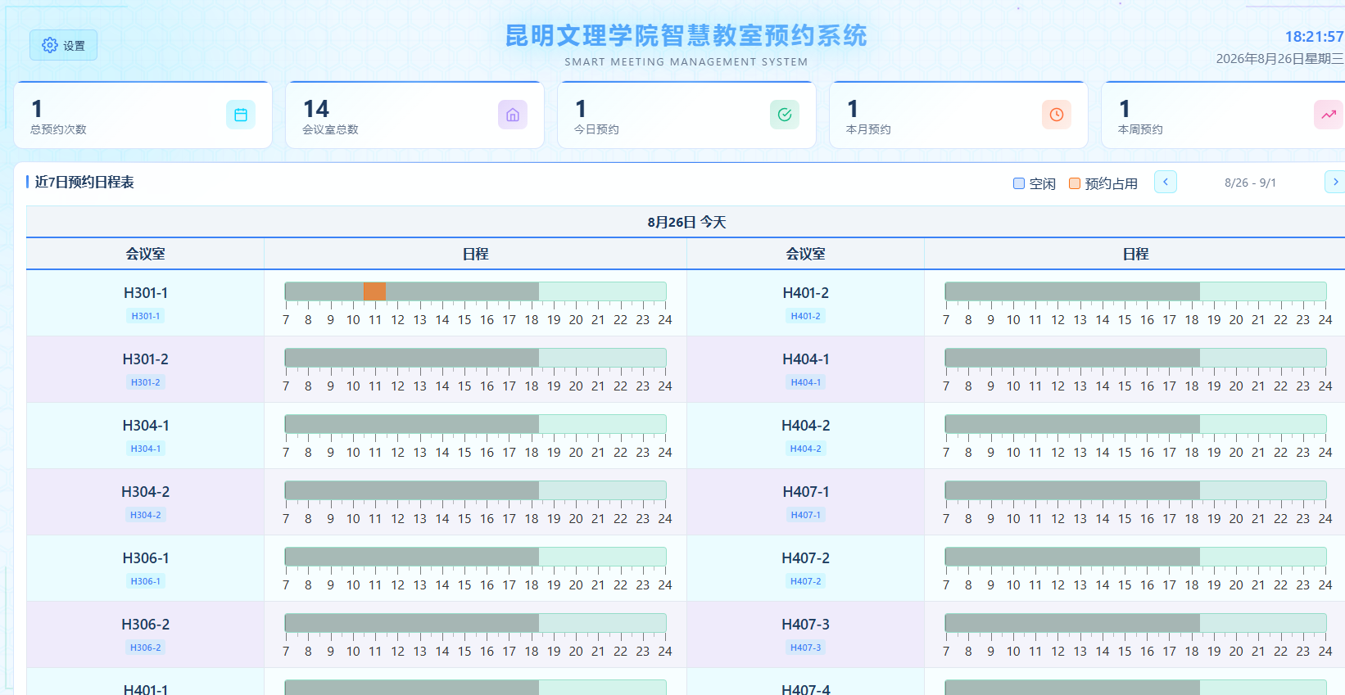Click the H304-2 schedule timeline bar
The image size is (1345, 695).
point(475,490)
